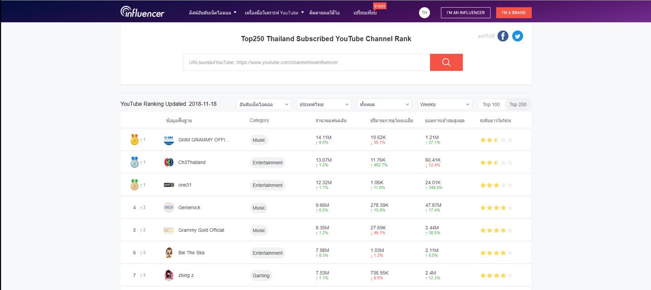Click ระดับดาวในNox column header
The width and height of the screenshot is (651, 290).
pos(495,121)
